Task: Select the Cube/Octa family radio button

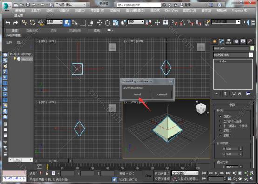Action: 220,121
